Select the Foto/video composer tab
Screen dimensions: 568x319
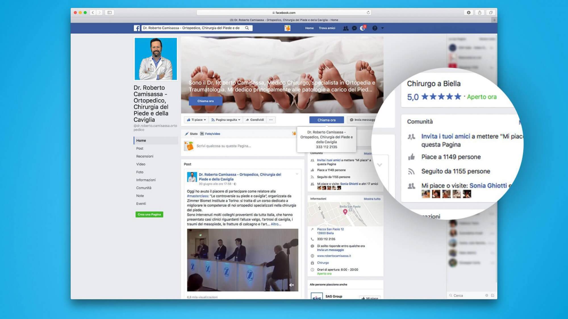tap(210, 134)
